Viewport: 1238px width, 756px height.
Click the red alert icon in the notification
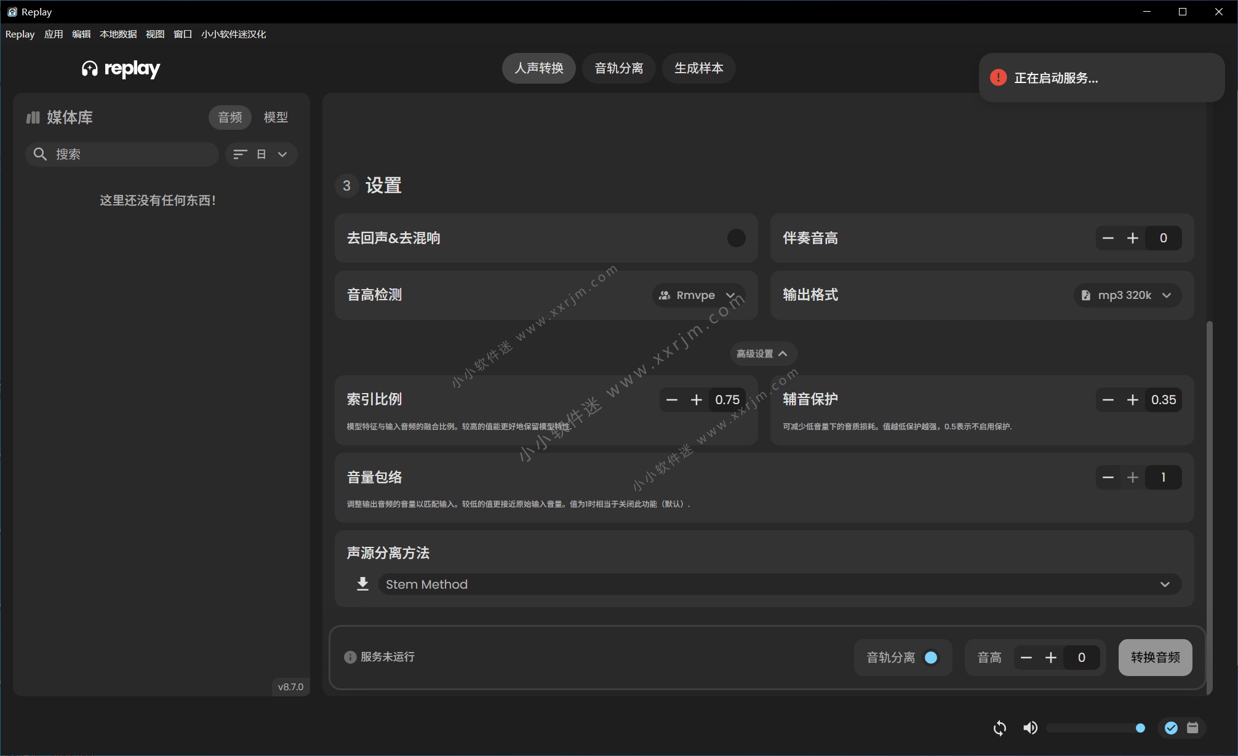click(998, 78)
